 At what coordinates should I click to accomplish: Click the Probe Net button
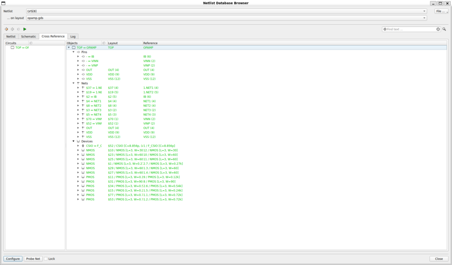(33, 259)
